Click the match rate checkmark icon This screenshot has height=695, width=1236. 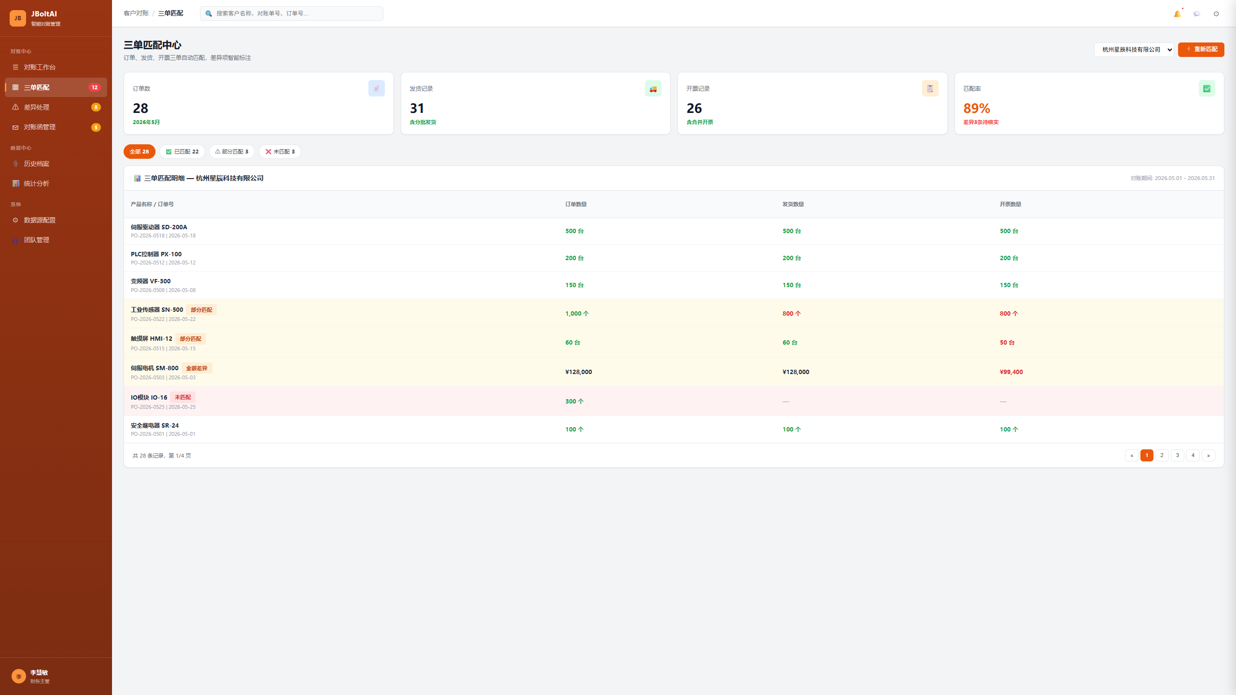point(1207,88)
